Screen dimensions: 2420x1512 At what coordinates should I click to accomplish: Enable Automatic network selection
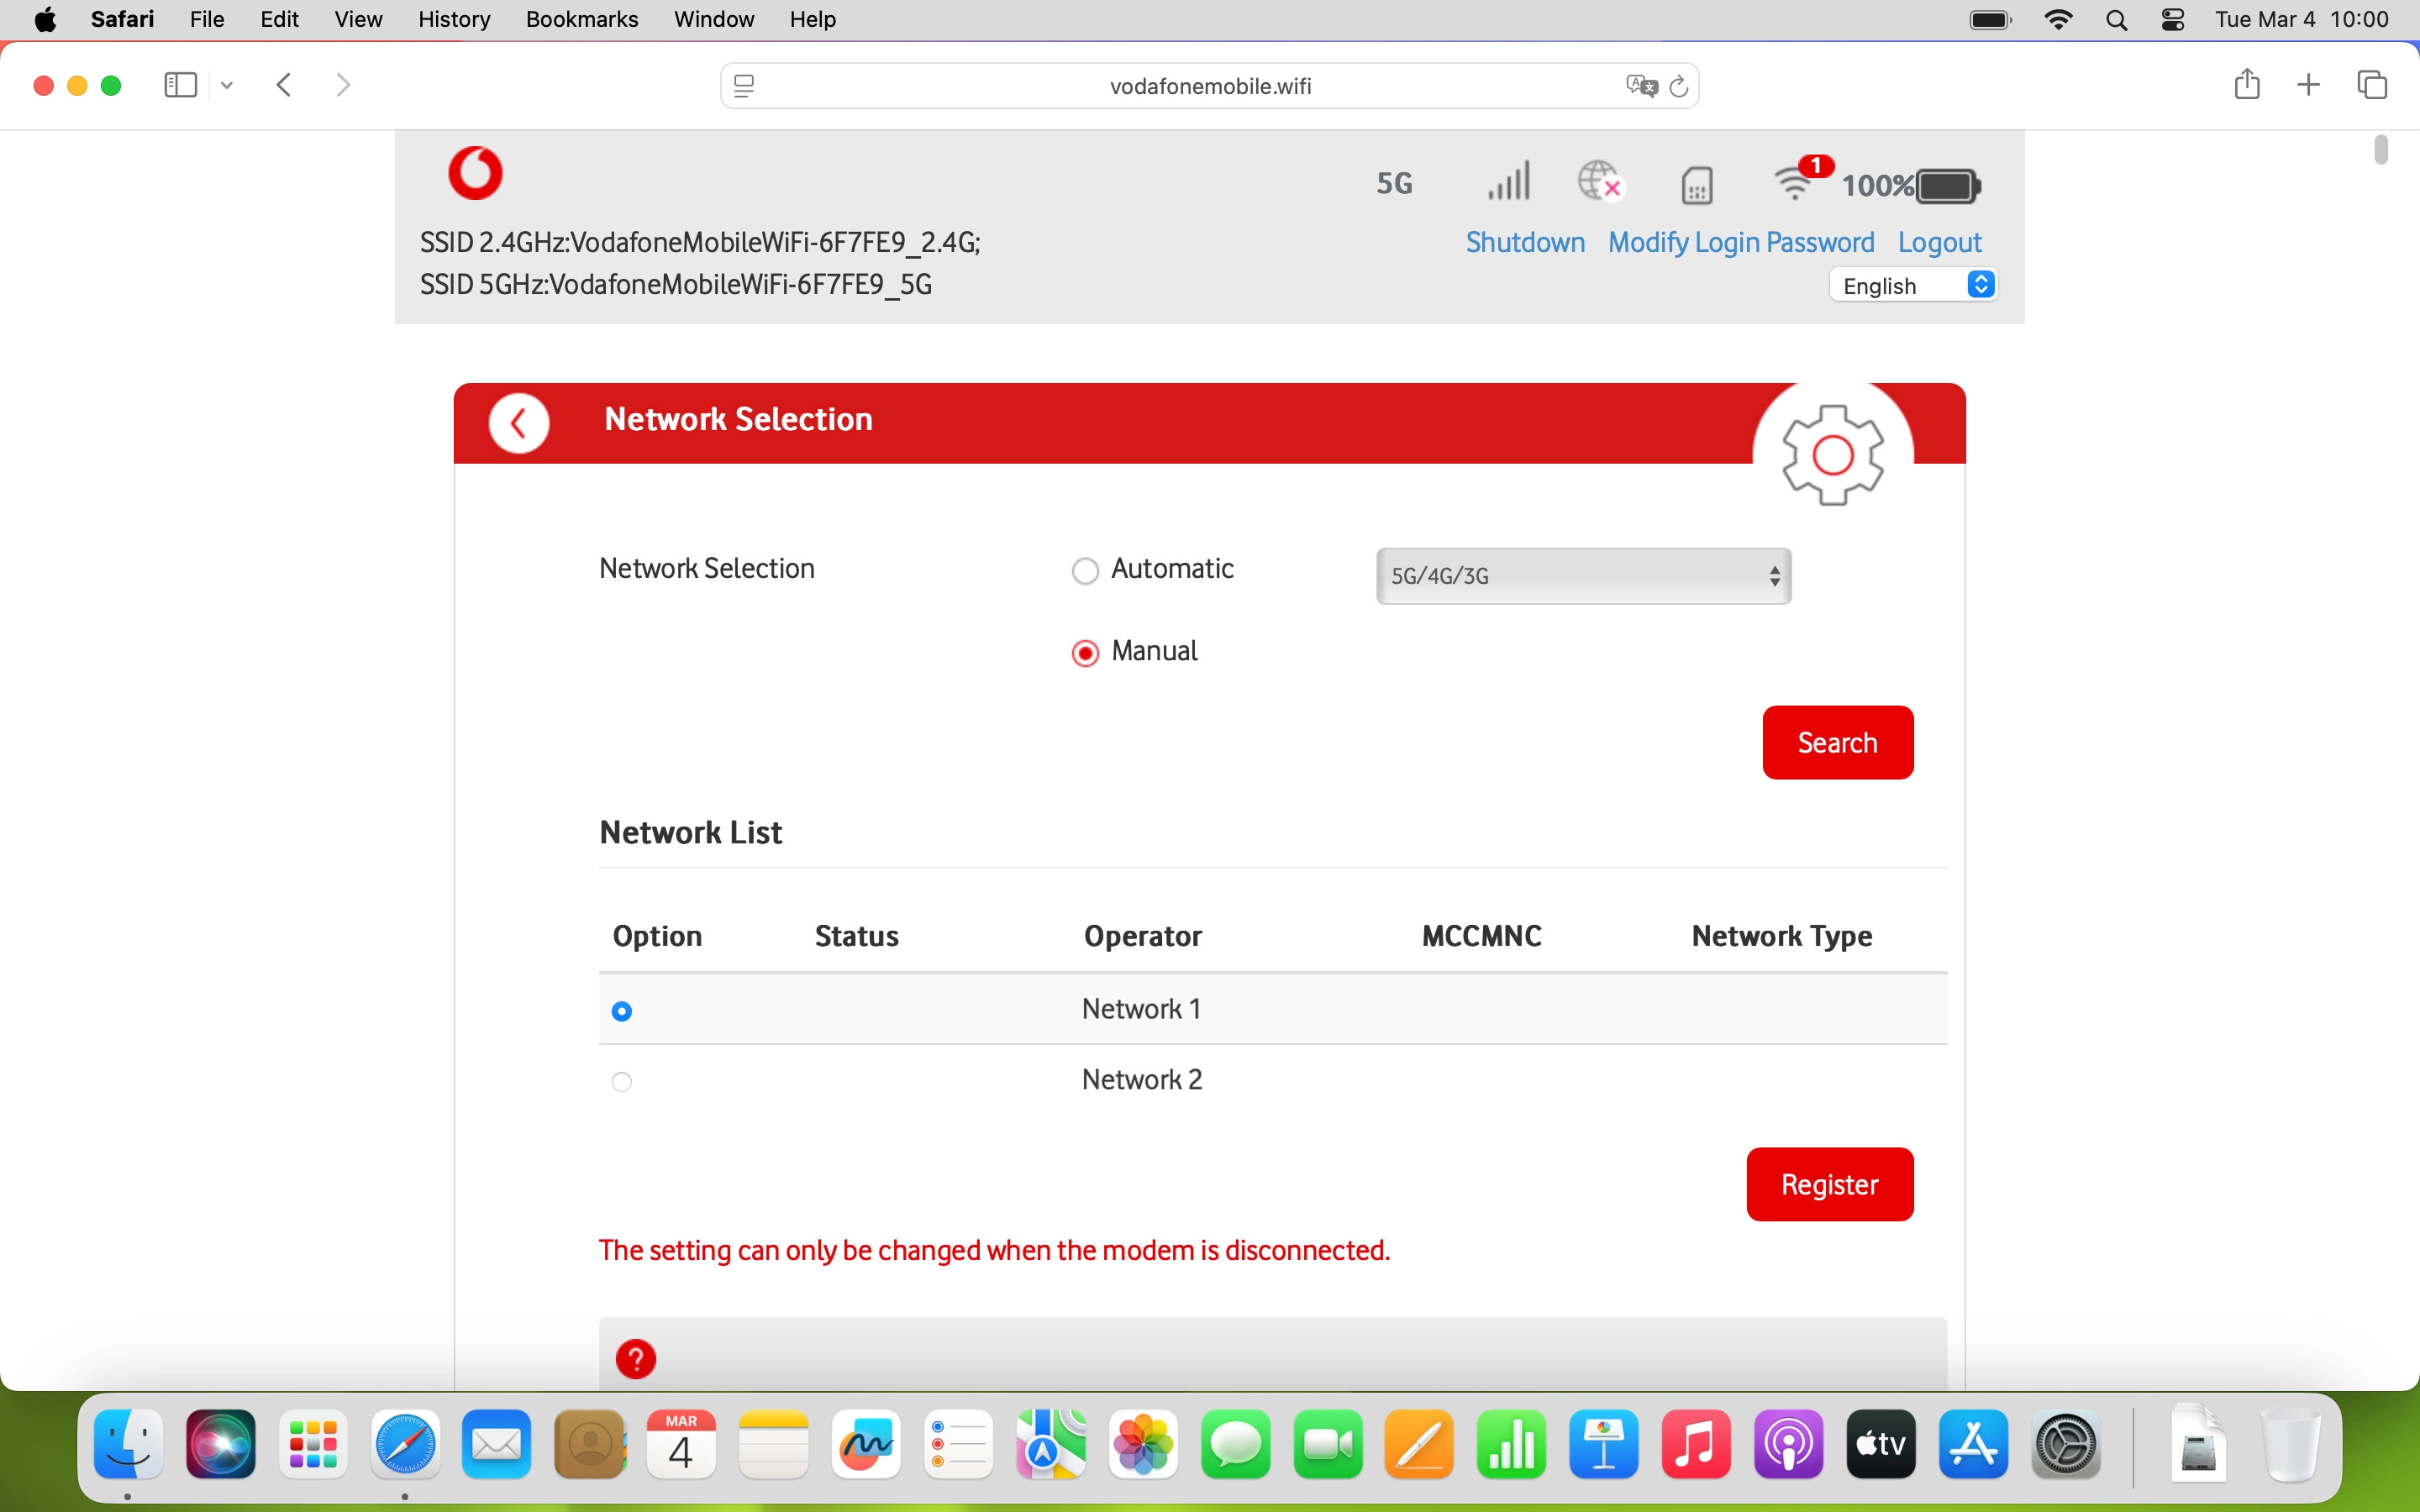click(1085, 570)
